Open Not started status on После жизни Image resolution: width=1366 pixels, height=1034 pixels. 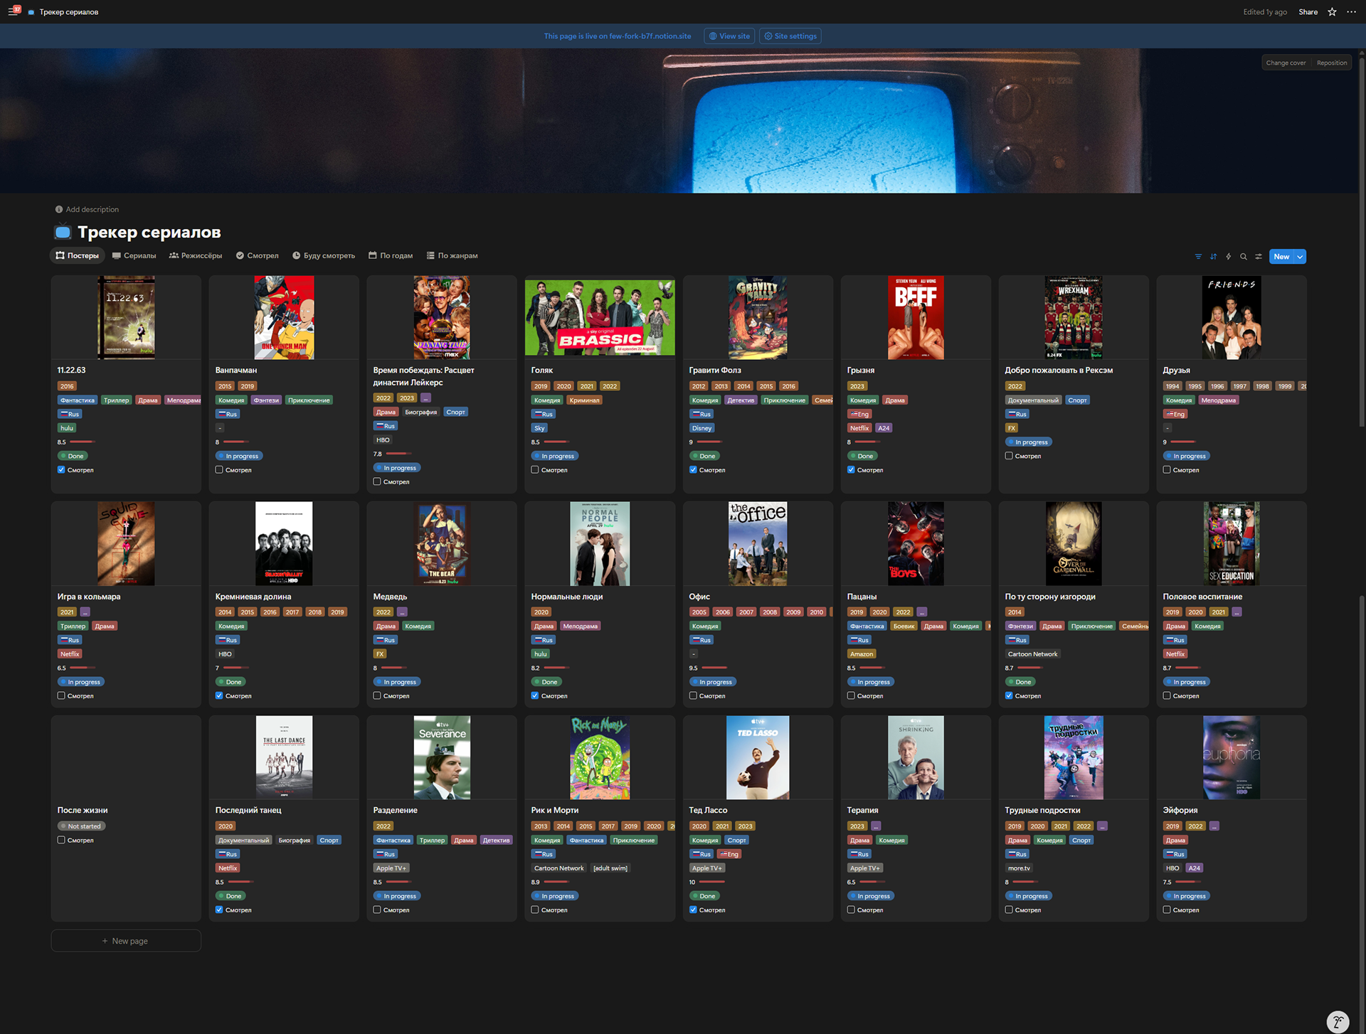coord(83,826)
